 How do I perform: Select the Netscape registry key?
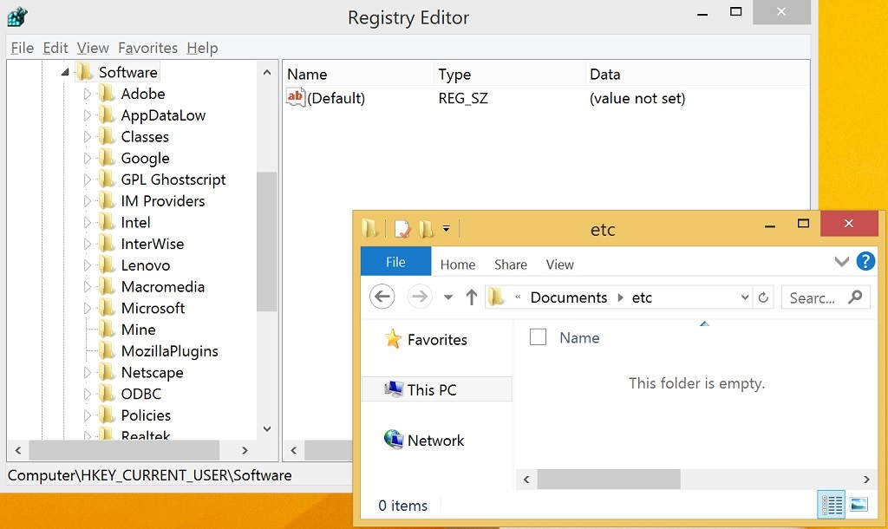click(152, 372)
